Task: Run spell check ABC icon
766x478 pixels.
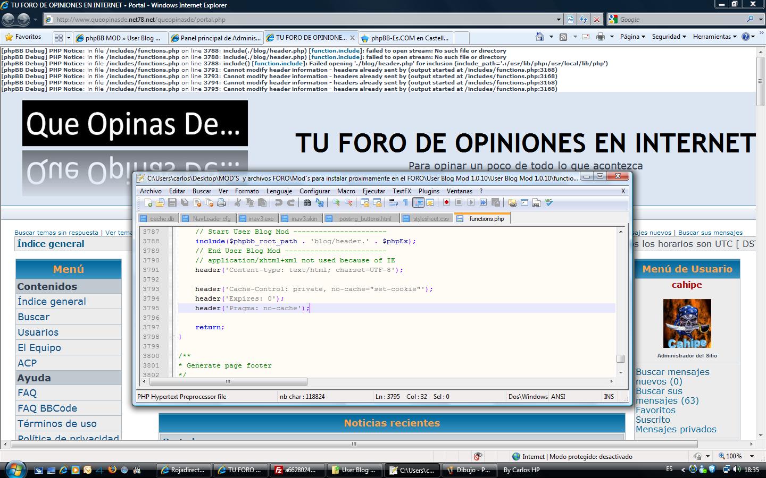Action: (x=549, y=202)
